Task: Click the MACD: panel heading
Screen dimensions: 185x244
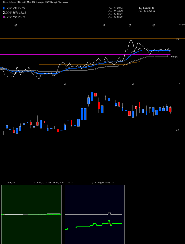Action: (x=11, y=183)
